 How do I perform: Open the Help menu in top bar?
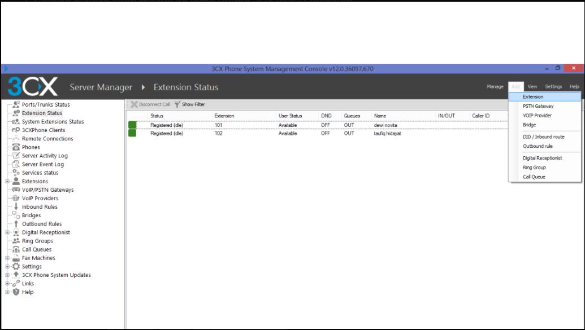click(x=574, y=86)
